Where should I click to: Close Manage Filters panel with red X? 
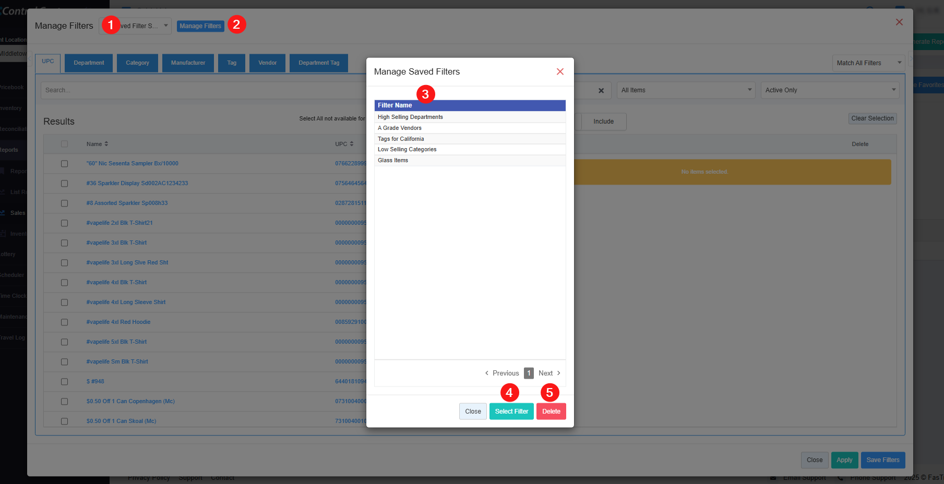[899, 22]
